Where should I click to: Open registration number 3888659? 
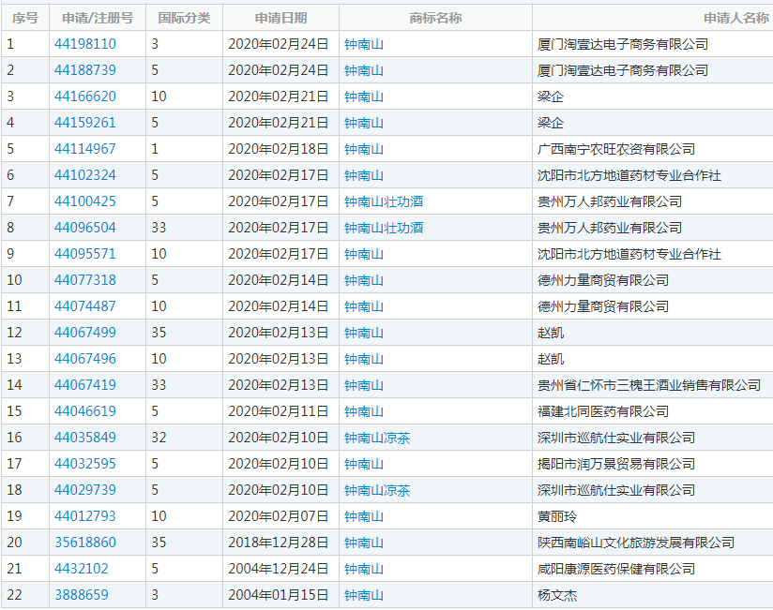click(x=82, y=595)
